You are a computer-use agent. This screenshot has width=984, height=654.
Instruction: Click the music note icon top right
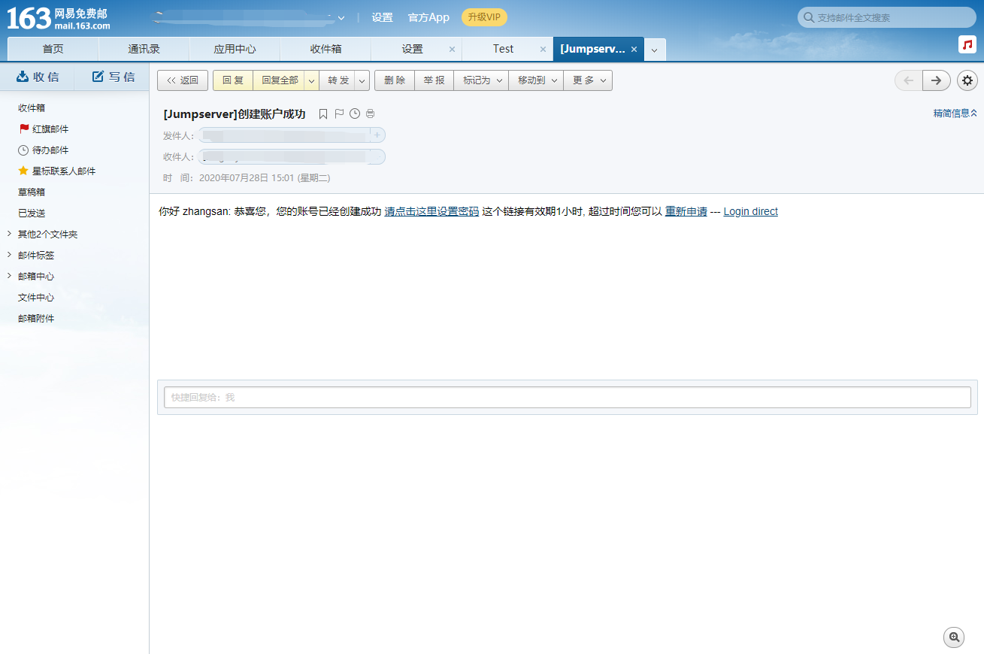pos(967,44)
